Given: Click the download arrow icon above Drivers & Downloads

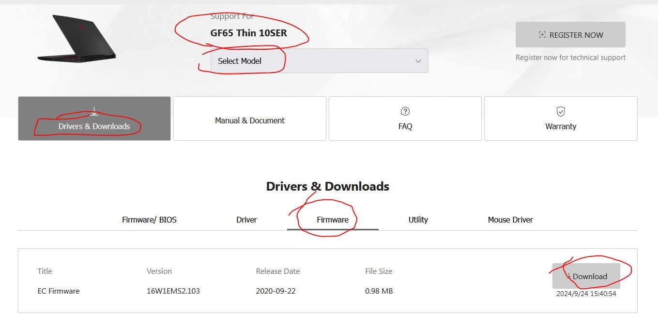Looking at the screenshot, I should click(94, 112).
